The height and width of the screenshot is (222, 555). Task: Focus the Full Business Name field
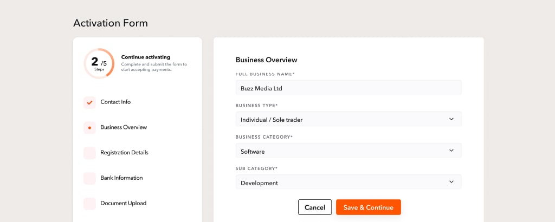[349, 88]
